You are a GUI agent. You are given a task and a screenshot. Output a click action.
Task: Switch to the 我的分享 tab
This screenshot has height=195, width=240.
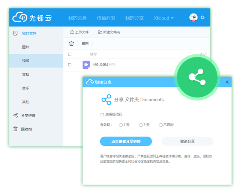click(134, 18)
